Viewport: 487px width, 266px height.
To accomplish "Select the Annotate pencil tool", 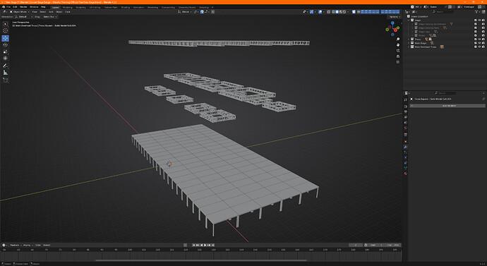I will tap(5, 66).
